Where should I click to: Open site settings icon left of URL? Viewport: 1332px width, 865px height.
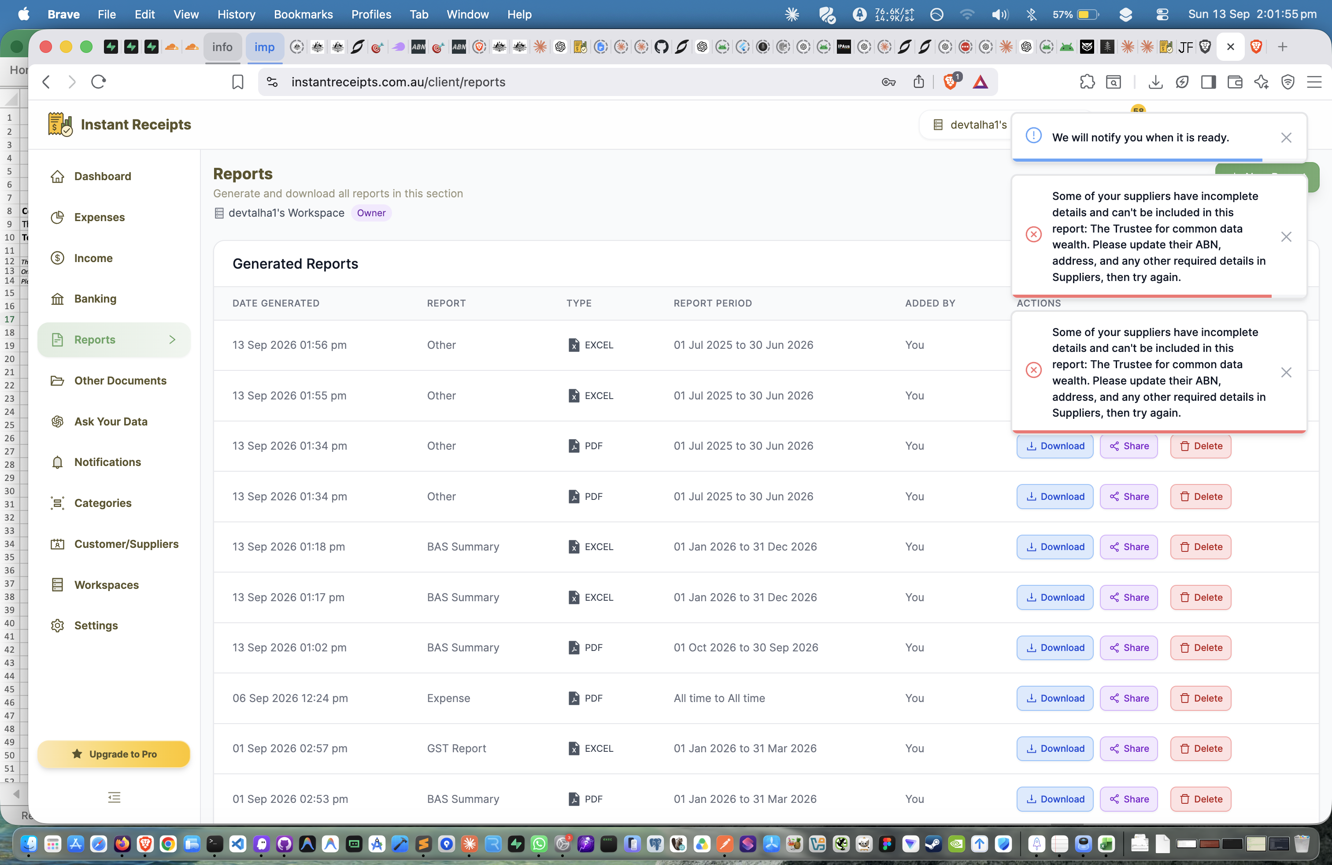tap(272, 82)
